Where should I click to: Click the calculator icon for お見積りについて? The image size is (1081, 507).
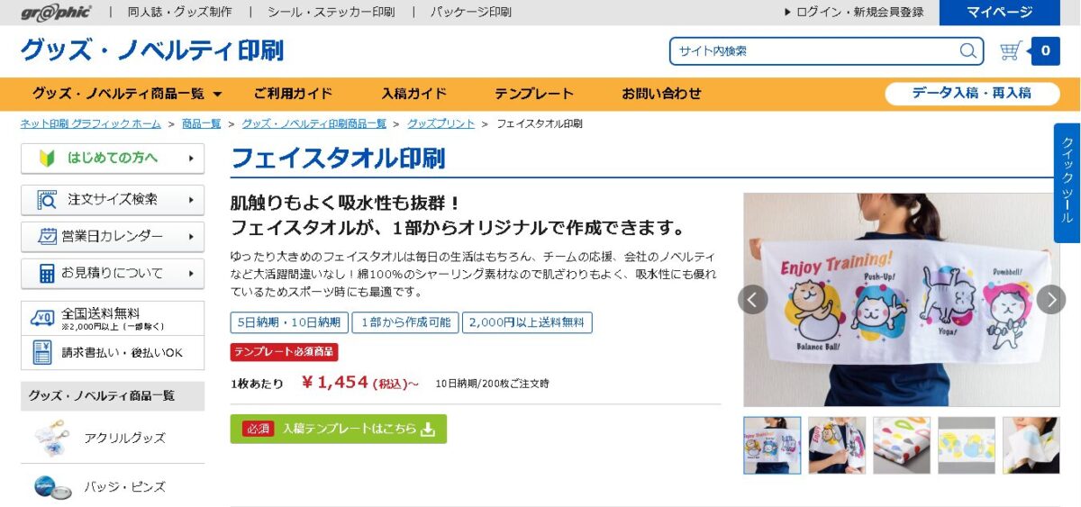click(x=48, y=273)
